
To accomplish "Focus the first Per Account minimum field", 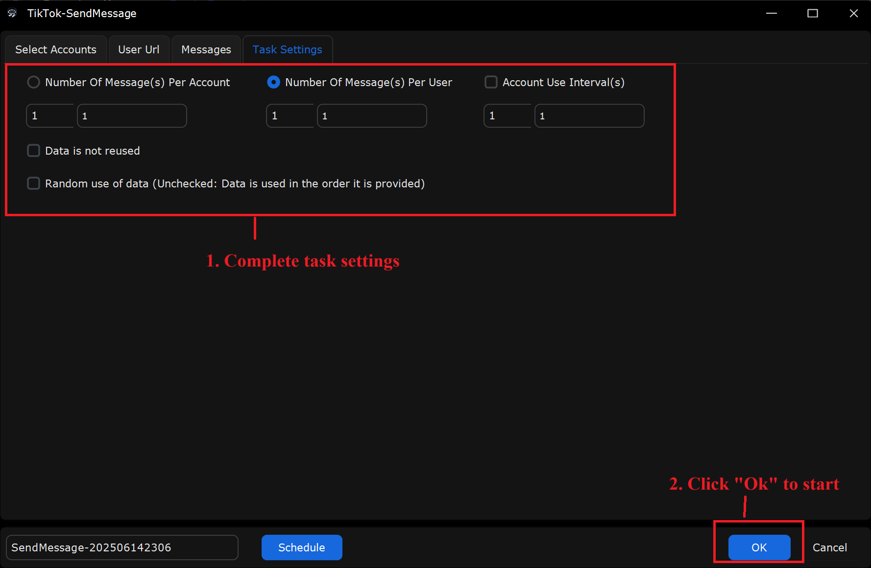I will (x=50, y=116).
